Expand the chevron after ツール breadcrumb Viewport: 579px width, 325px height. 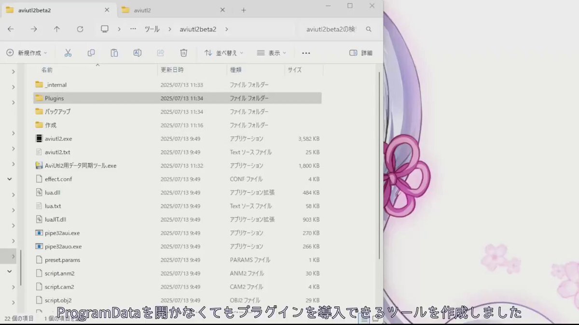pyautogui.click(x=169, y=29)
